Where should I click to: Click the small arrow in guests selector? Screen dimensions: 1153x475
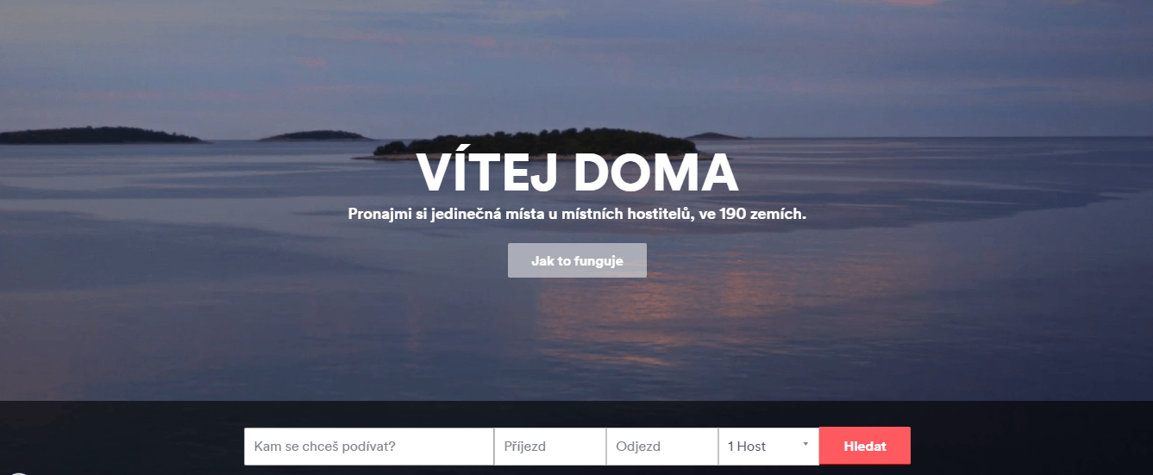[x=805, y=444]
